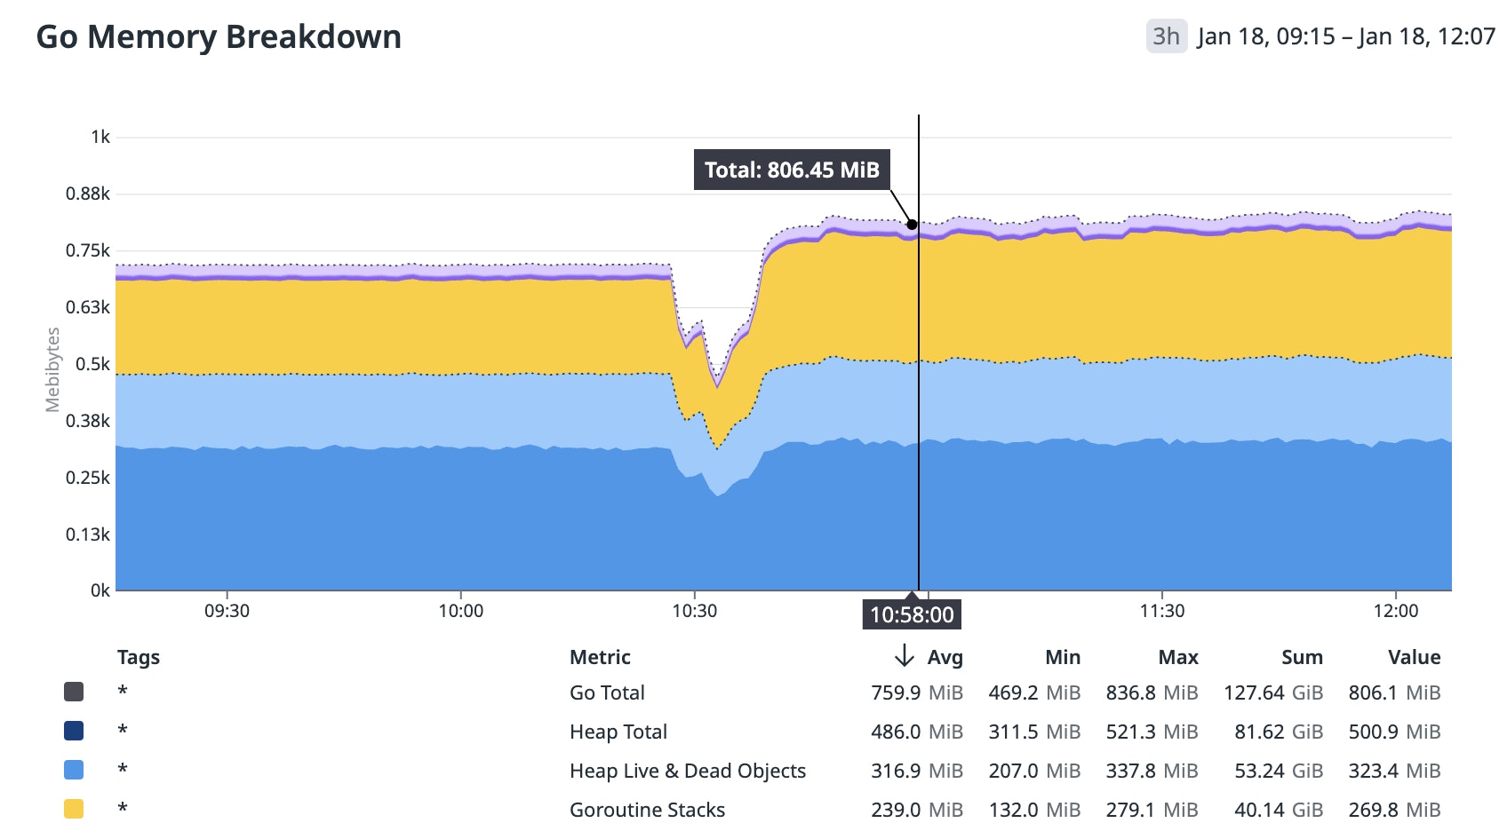Sort table by the Min column
1507x831 pixels.
point(1063,657)
